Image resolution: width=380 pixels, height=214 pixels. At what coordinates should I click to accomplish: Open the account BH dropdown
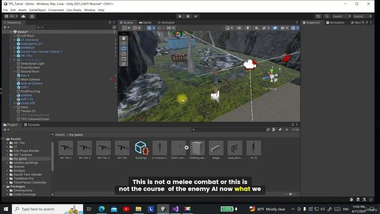[x=11, y=16]
